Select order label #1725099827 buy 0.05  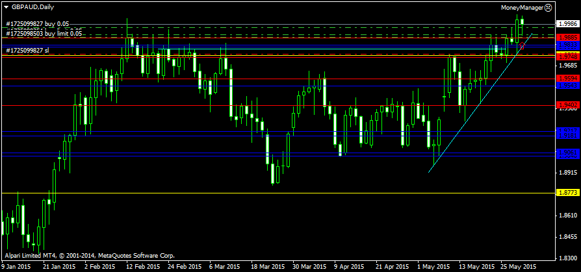38,23
